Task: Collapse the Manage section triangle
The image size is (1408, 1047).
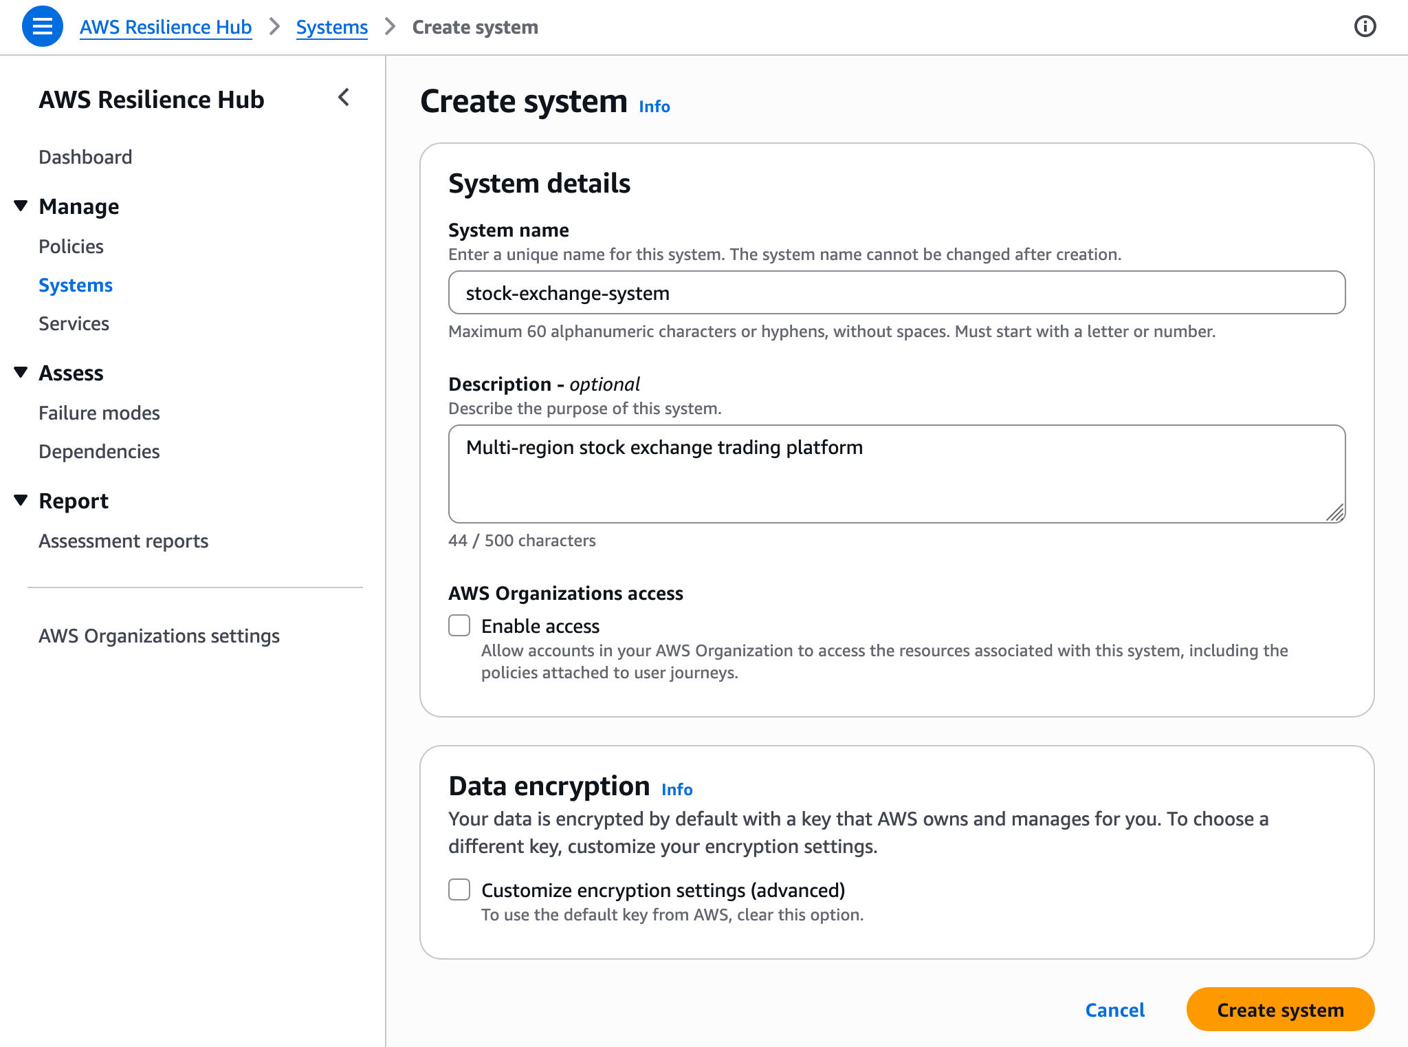Action: pyautogui.click(x=21, y=206)
